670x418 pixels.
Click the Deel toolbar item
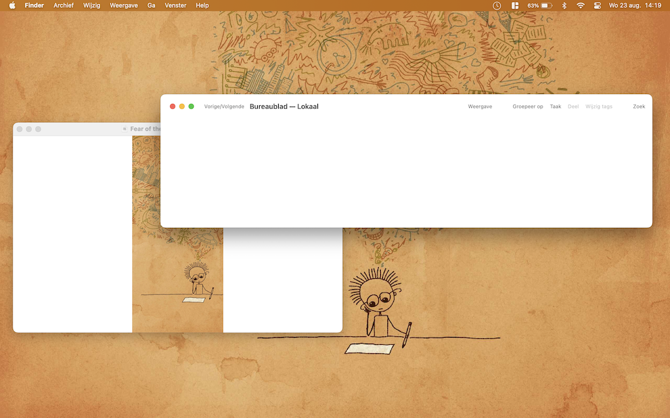[573, 106]
